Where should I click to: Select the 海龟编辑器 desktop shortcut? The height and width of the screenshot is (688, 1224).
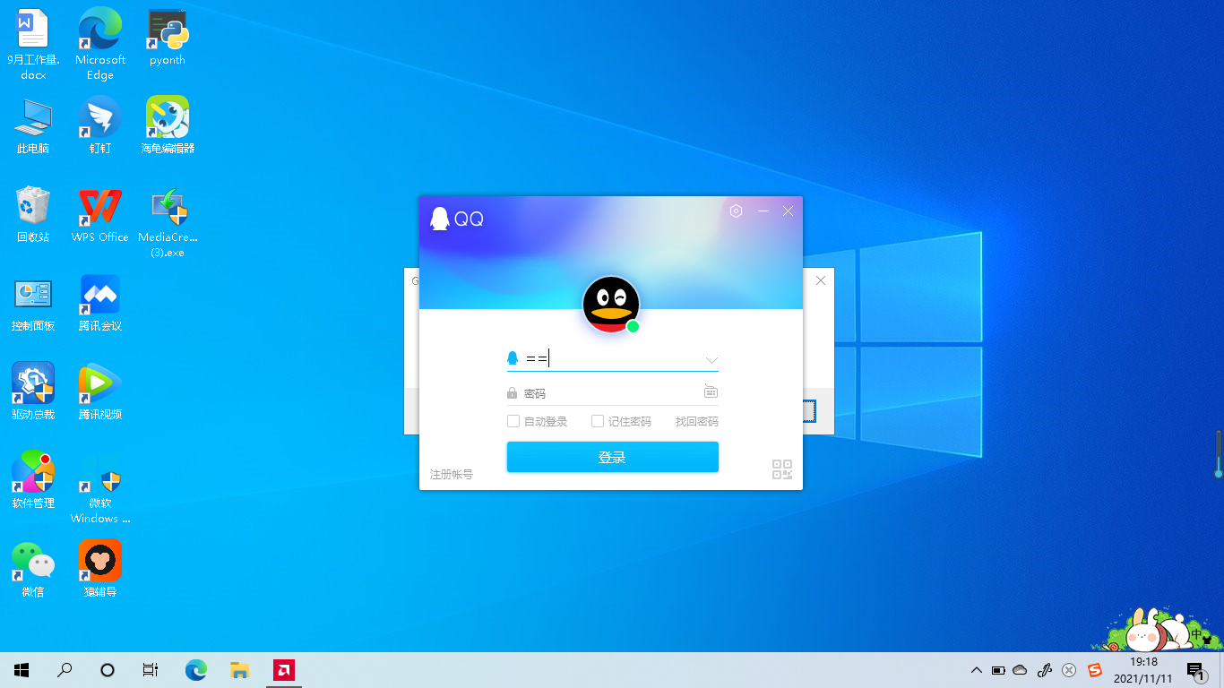[168, 125]
